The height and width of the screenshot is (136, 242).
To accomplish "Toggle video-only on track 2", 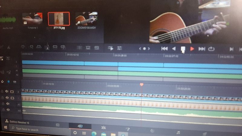I will click(12, 92).
